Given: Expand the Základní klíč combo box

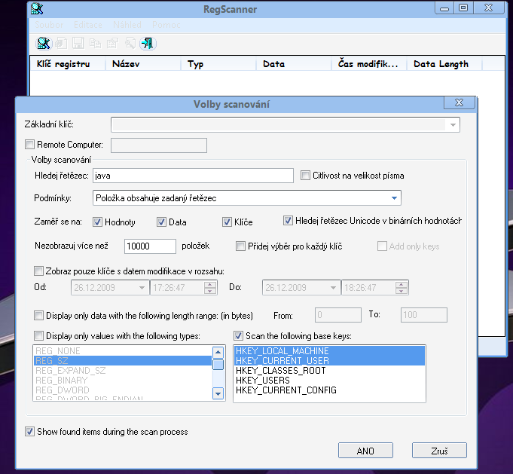Looking at the screenshot, I should [453, 124].
